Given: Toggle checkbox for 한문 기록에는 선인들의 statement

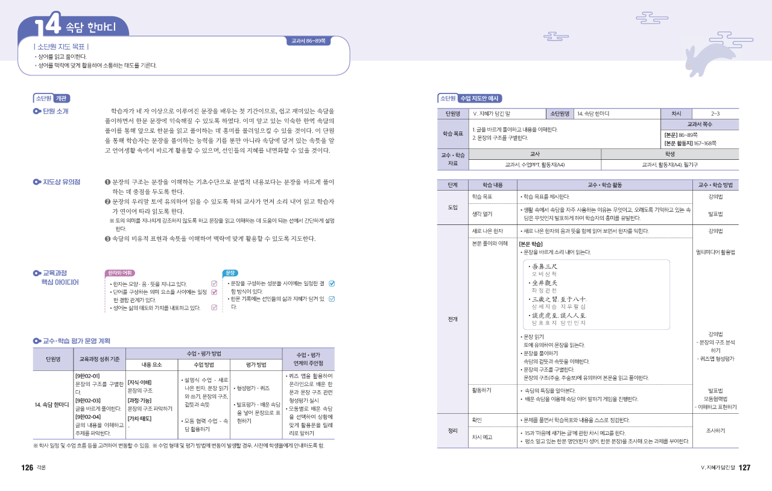Looking at the screenshot, I should click(x=331, y=299).
